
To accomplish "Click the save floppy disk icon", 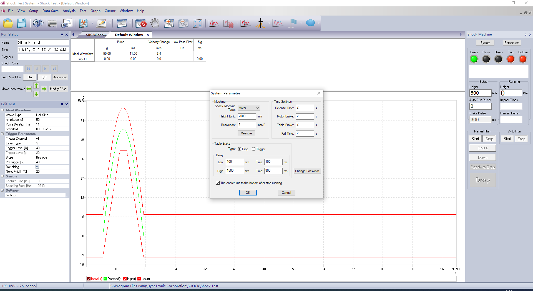I will (22, 23).
